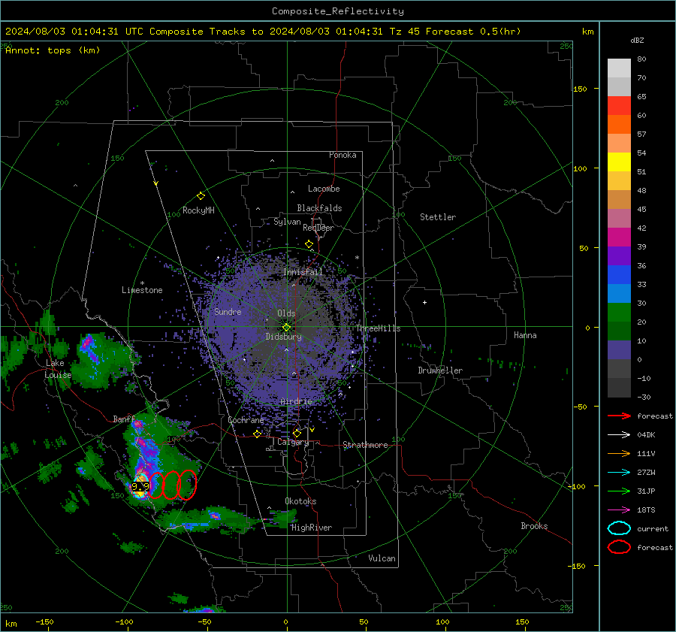Pick the green 31JP arrow in legend

tap(619, 491)
